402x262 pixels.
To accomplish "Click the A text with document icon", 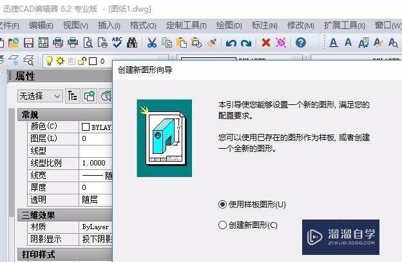I will click(x=363, y=42).
